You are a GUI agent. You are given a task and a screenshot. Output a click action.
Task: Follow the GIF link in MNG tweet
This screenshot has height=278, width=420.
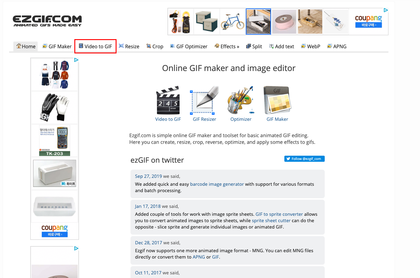click(215, 257)
